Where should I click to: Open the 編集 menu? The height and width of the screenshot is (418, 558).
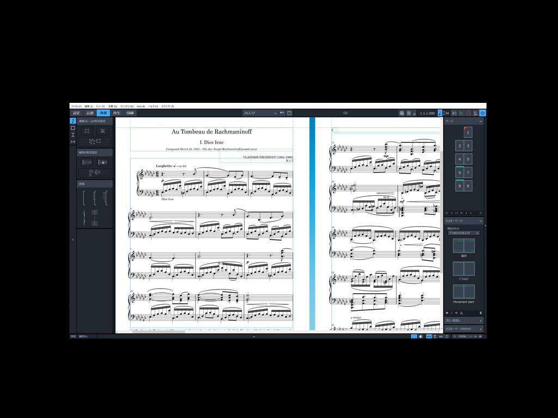[89, 106]
